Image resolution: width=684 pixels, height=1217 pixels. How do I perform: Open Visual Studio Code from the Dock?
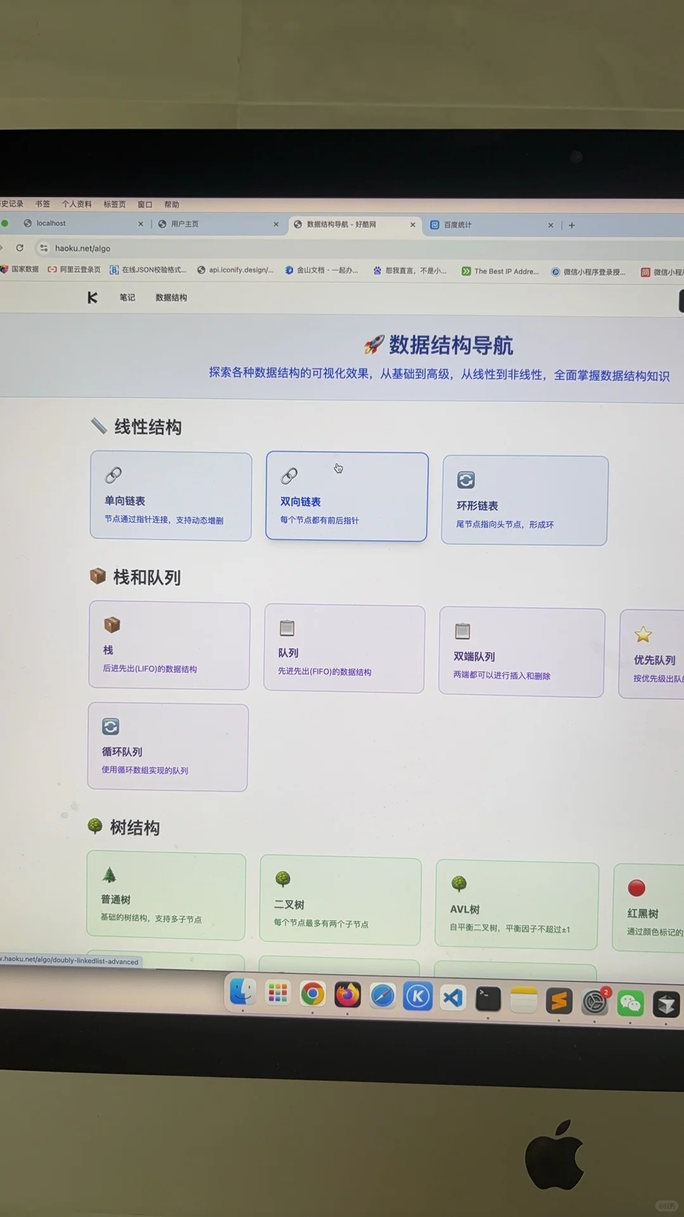(x=453, y=998)
